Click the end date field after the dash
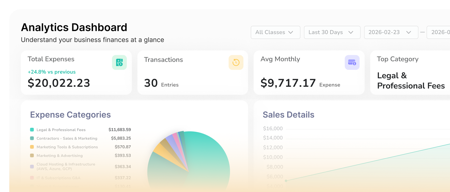This screenshot has height=192, width=450. 438,32
